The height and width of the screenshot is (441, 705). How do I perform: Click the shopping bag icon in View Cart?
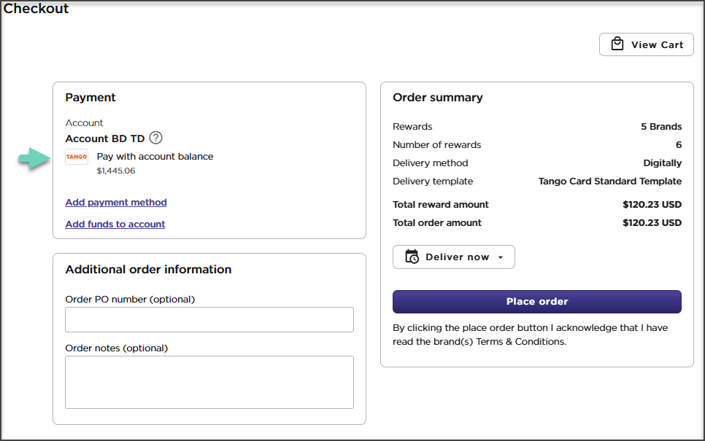(x=617, y=44)
